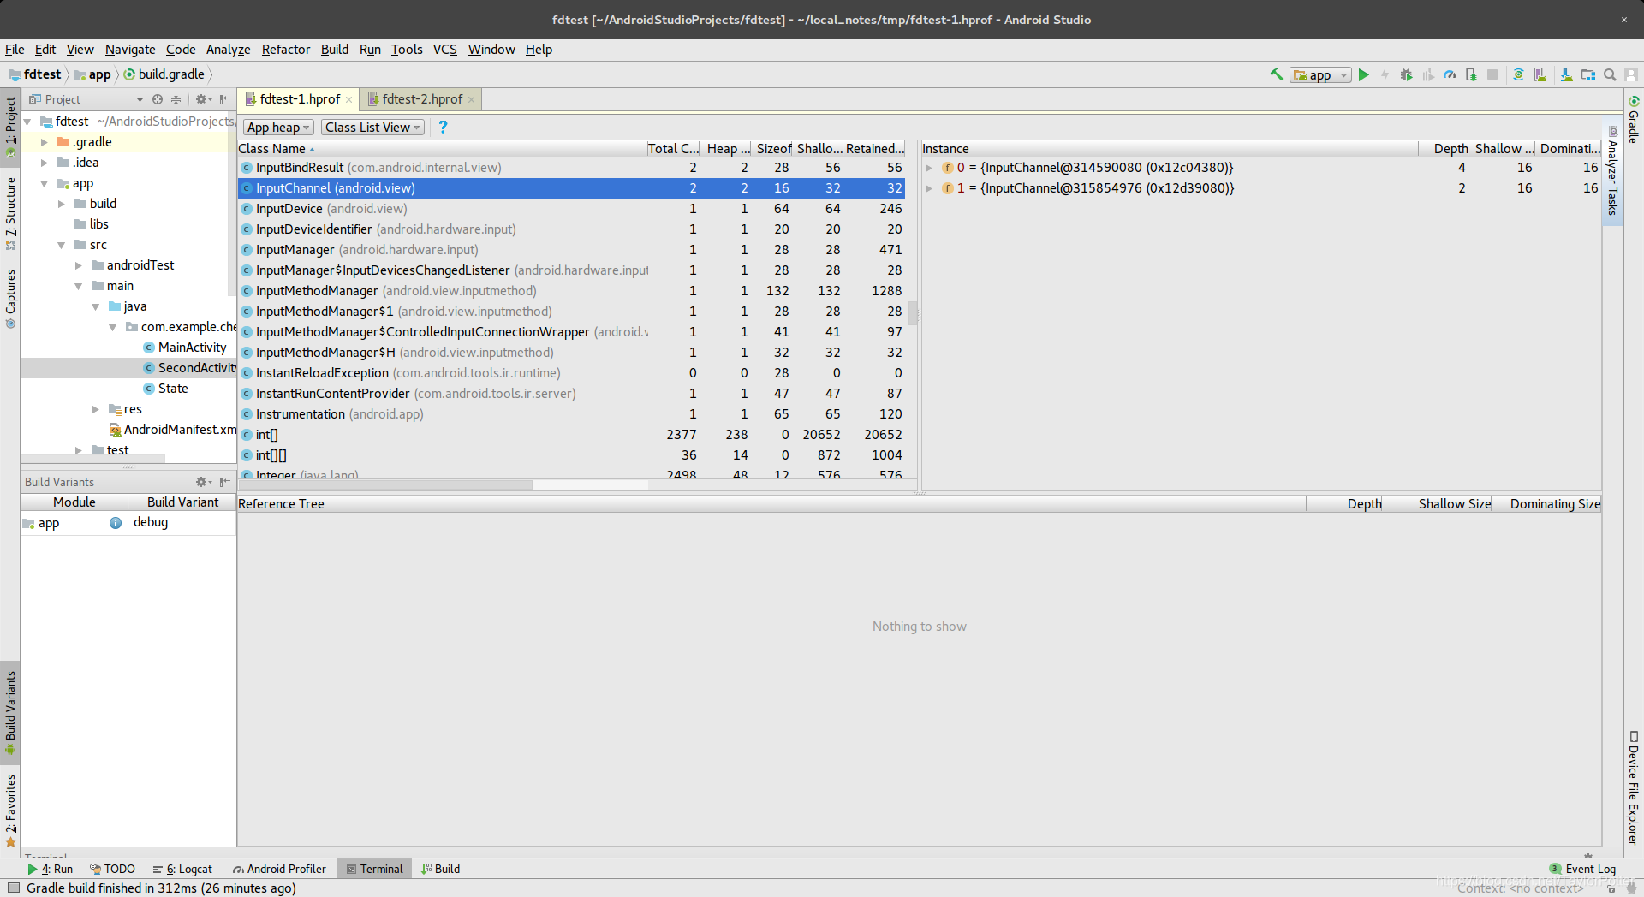Open the 6: Logcat tool window
Image resolution: width=1644 pixels, height=897 pixels.
pos(182,869)
